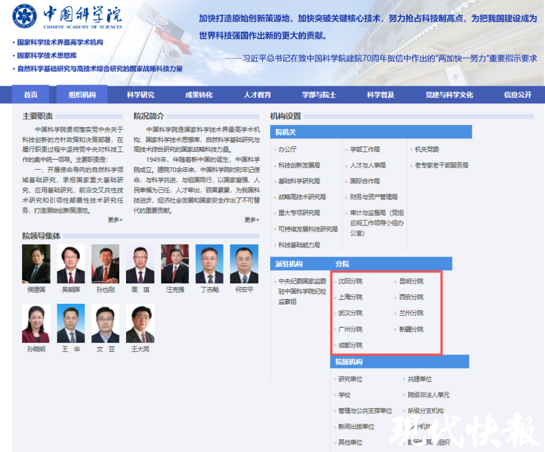Image resolution: width=545 pixels, height=452 pixels.
Task: Select the 成果转化 menu item
Action: tap(198, 94)
